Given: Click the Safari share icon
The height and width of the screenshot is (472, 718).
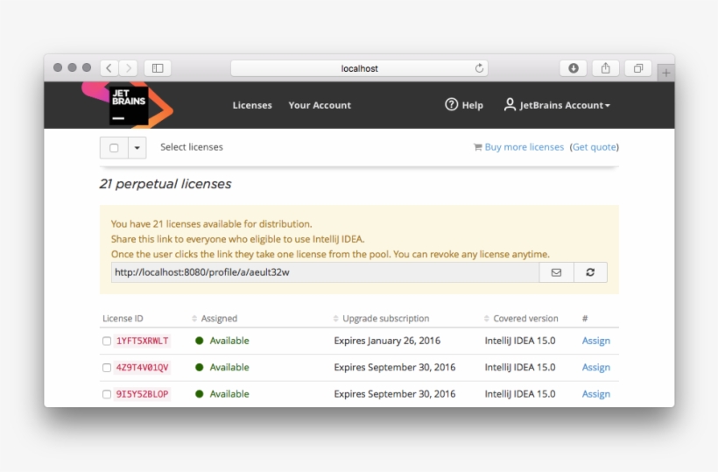Looking at the screenshot, I should 606,68.
